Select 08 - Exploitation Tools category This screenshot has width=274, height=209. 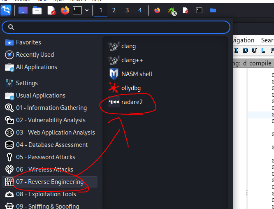click(x=50, y=194)
